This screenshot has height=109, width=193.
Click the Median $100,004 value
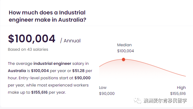point(125,51)
